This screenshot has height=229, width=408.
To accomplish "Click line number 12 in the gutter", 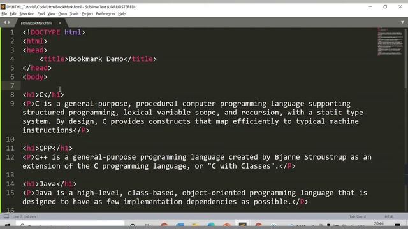I will point(10,157).
